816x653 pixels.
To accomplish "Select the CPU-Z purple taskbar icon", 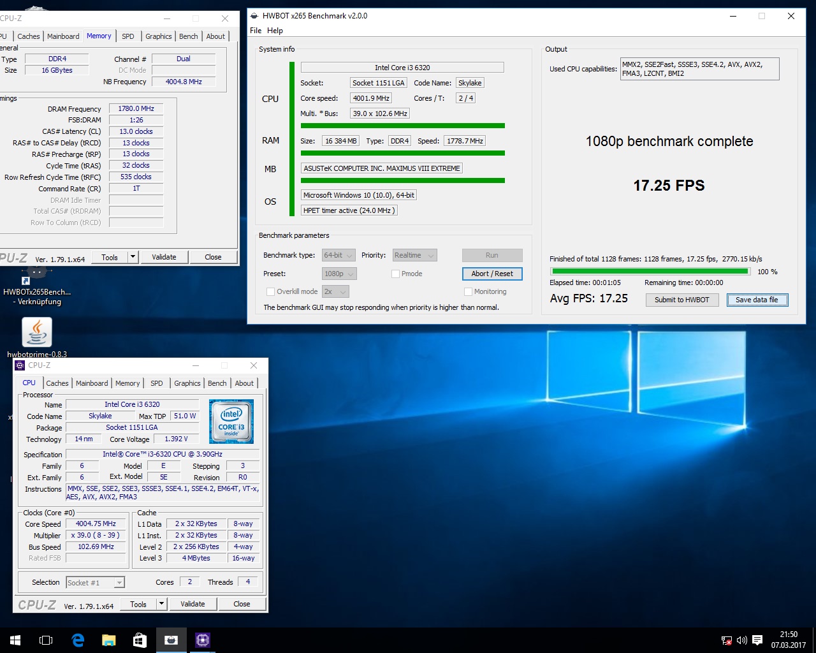I will 203,640.
